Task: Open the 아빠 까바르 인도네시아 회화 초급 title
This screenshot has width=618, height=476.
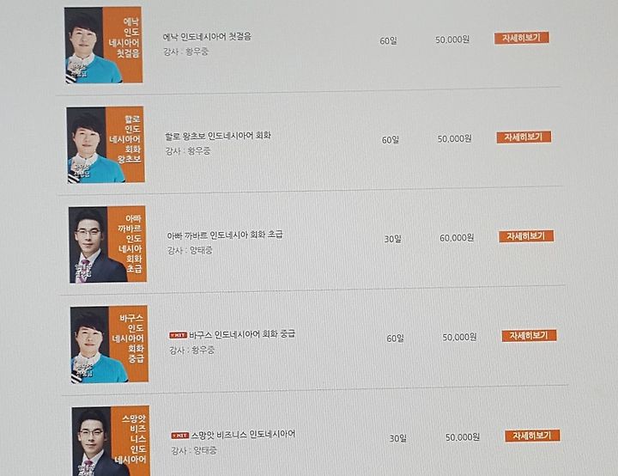Action: [x=225, y=235]
